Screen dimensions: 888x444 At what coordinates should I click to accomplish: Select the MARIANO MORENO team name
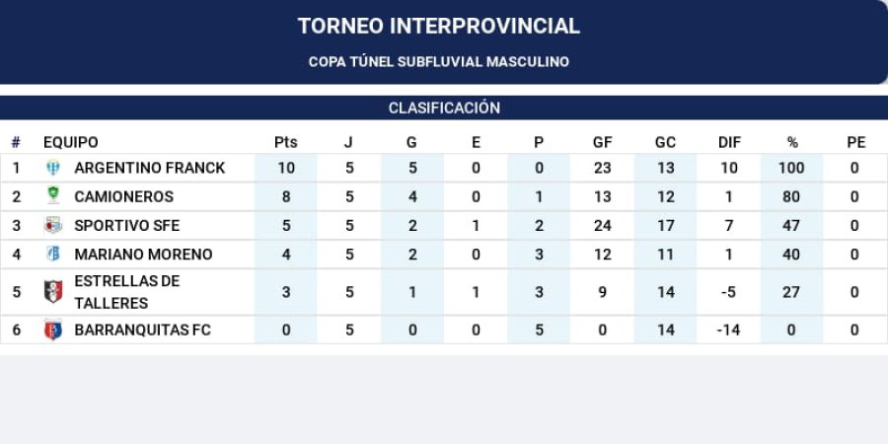144,254
